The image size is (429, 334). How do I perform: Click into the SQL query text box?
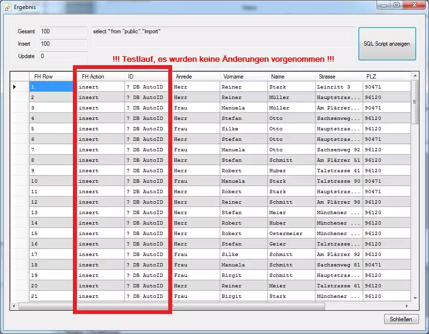coord(223,37)
